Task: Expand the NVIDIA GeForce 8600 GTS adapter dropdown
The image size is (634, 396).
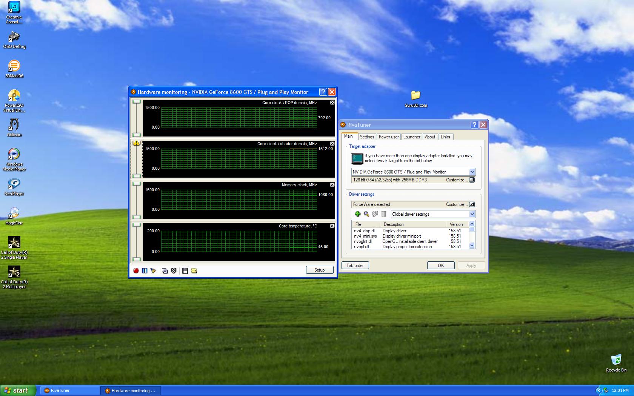Action: [472, 172]
